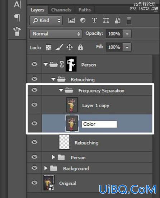Click lock transparent pixels icon
160x198 pixels.
pyautogui.click(x=48, y=47)
